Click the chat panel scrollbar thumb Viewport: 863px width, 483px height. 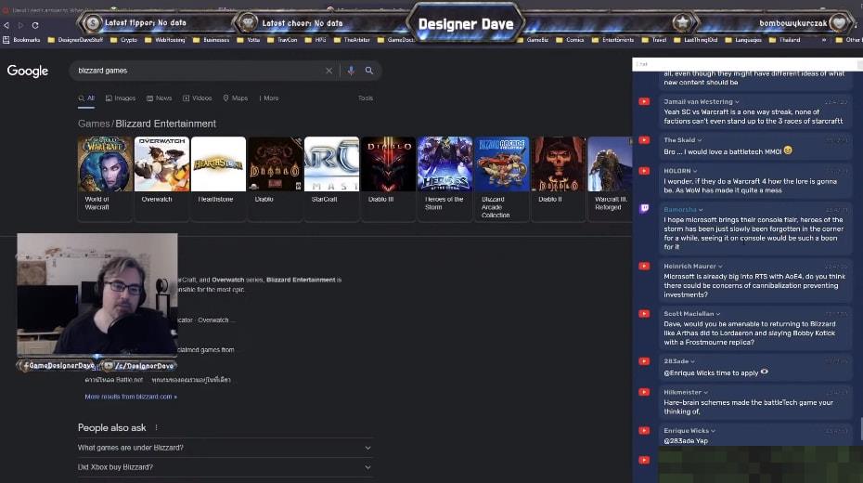(861, 428)
